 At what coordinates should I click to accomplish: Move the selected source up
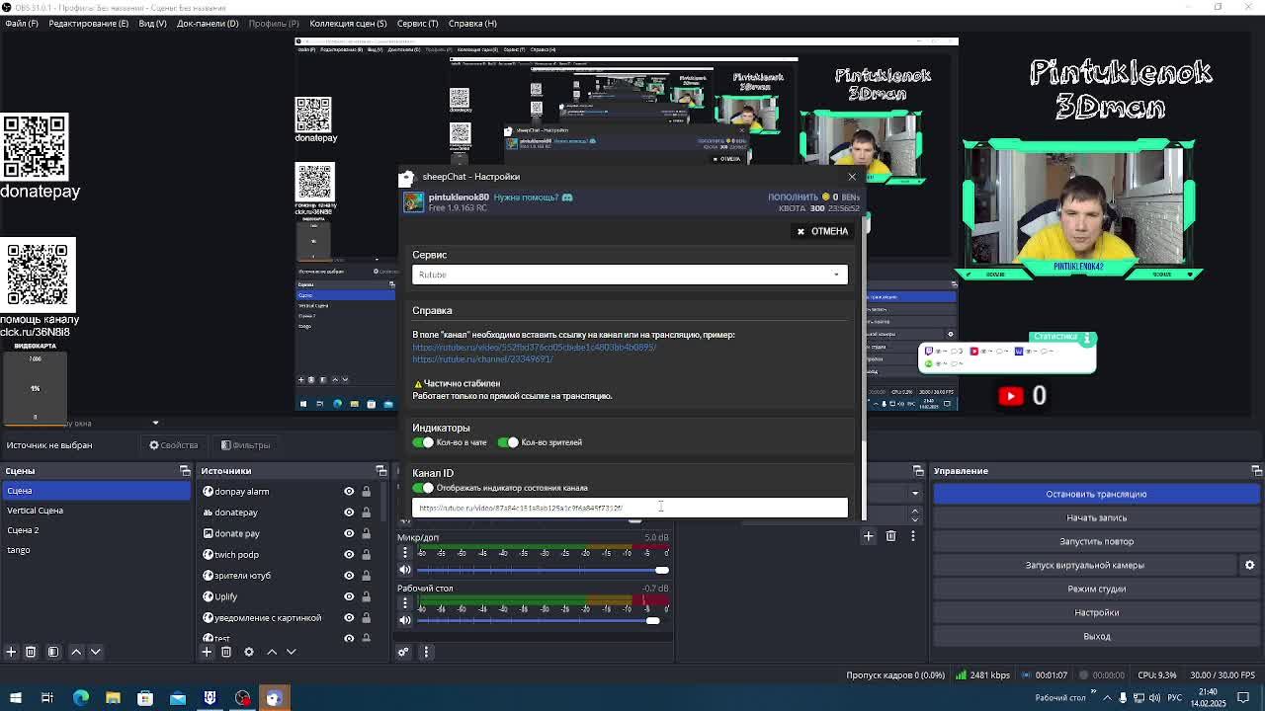(x=272, y=652)
